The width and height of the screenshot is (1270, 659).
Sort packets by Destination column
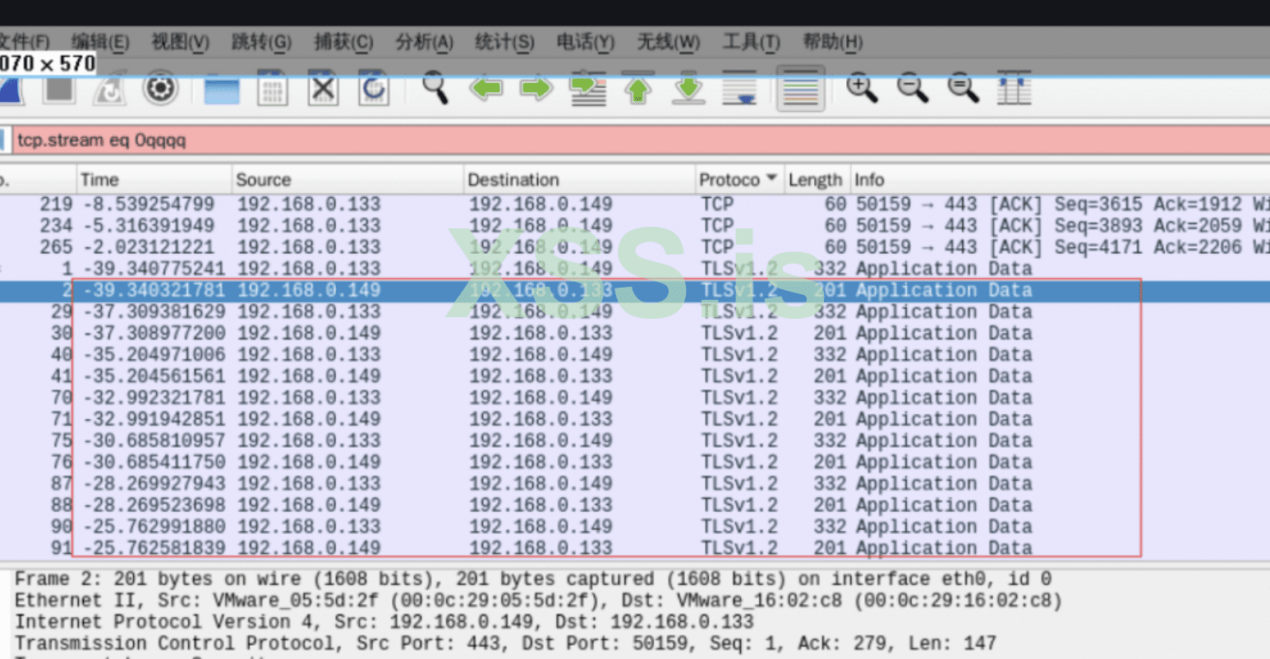[580, 180]
